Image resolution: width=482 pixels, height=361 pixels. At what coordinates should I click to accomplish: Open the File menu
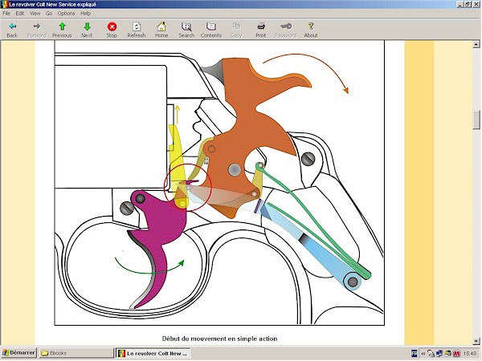[6, 14]
